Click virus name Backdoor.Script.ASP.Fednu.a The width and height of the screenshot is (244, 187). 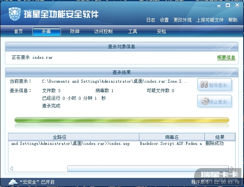tap(171, 144)
